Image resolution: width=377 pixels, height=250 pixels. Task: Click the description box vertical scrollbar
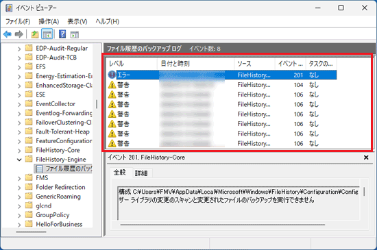(364, 192)
